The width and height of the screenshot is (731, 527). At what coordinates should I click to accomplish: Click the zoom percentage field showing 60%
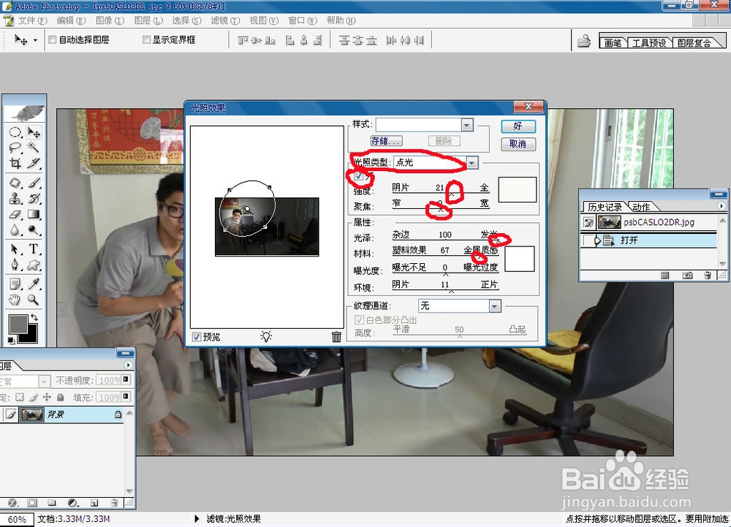17,519
